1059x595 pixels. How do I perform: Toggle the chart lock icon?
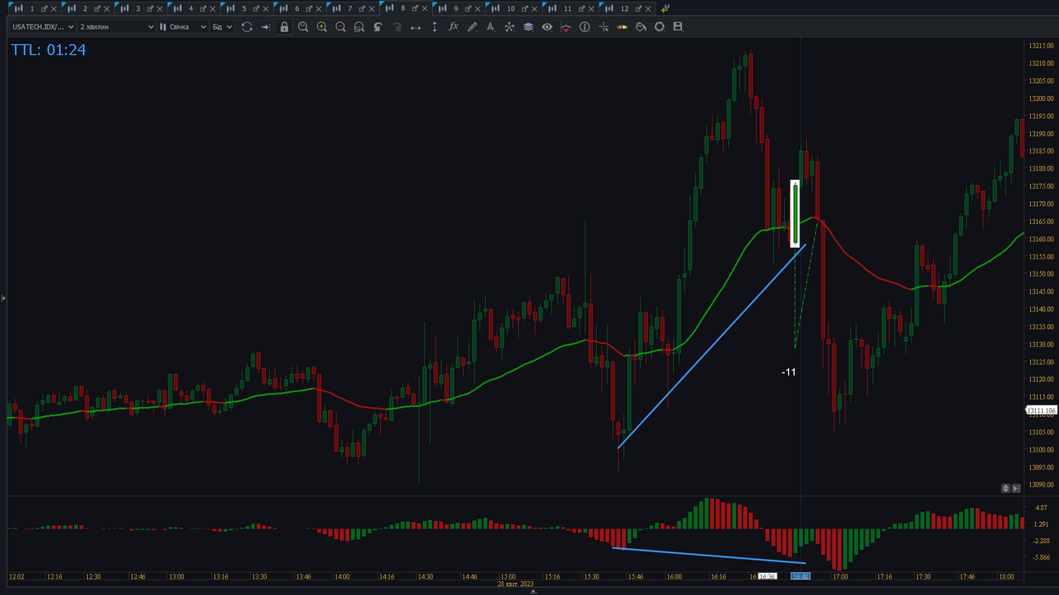pos(284,27)
